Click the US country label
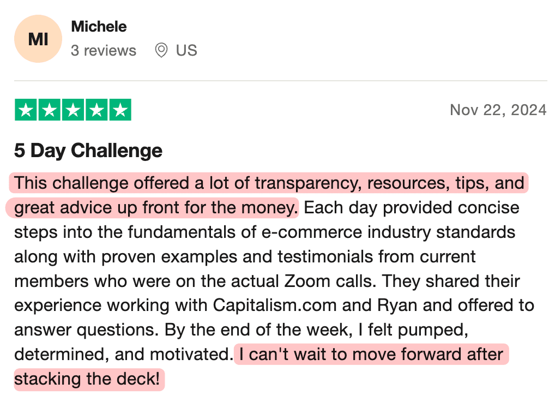555x395 pixels. [186, 51]
